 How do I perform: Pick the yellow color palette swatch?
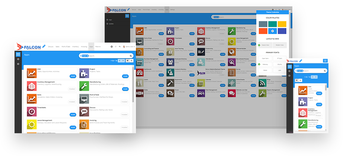pyautogui.click(x=282, y=24)
